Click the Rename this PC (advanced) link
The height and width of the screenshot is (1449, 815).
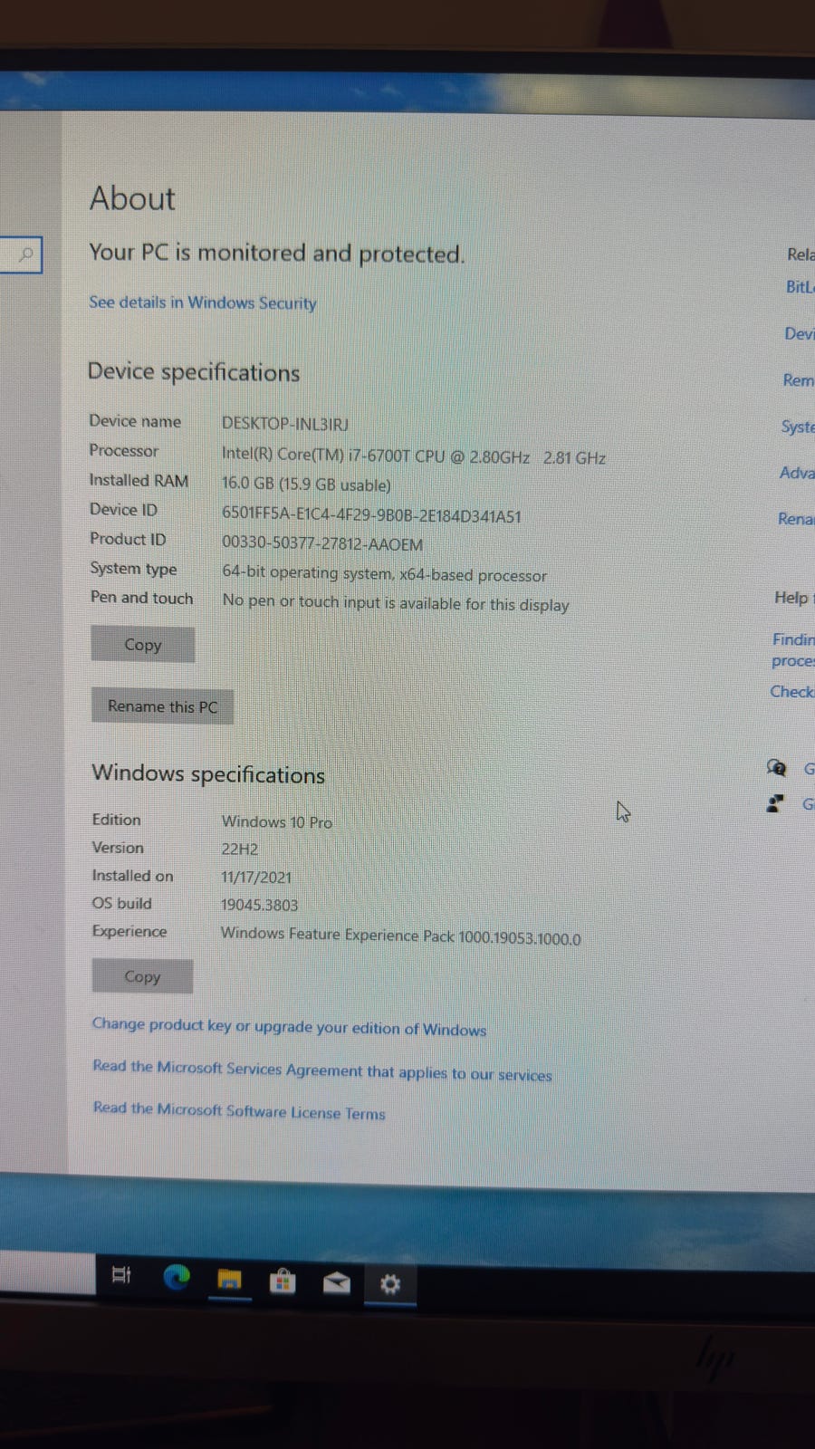(x=795, y=519)
